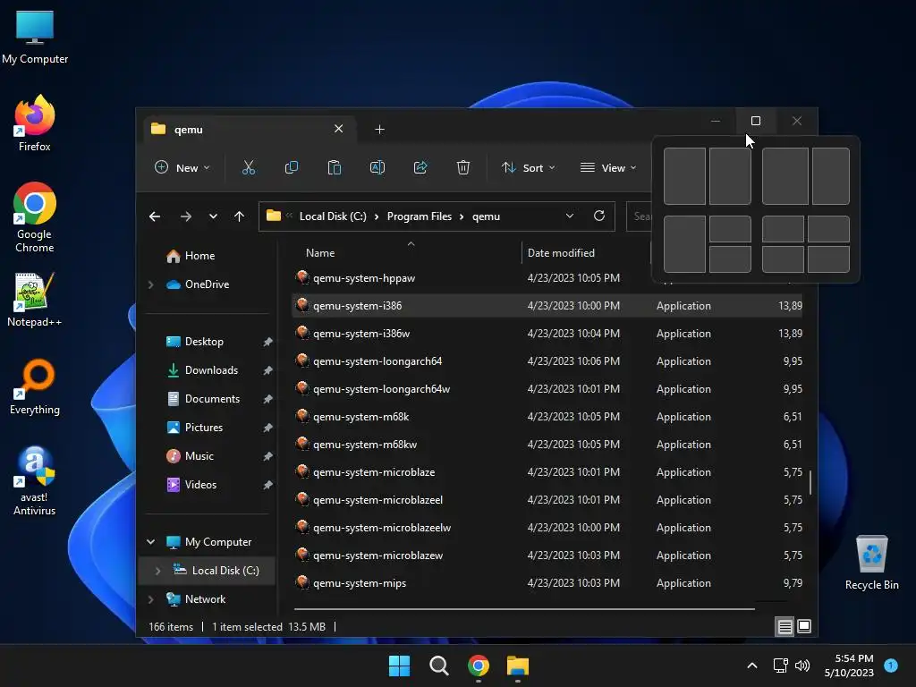
Task: Open recent locations dropdown arrow
Action: pos(213,216)
